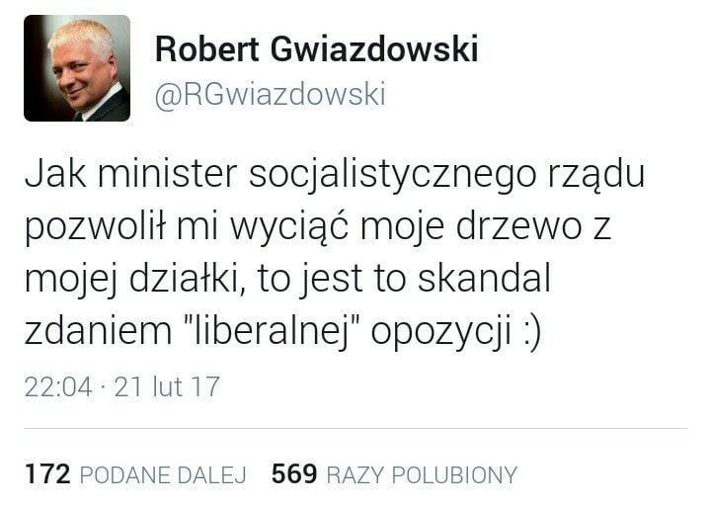This screenshot has width=711, height=508.
Task: Click the word drzewo in the tweet
Action: click(518, 225)
